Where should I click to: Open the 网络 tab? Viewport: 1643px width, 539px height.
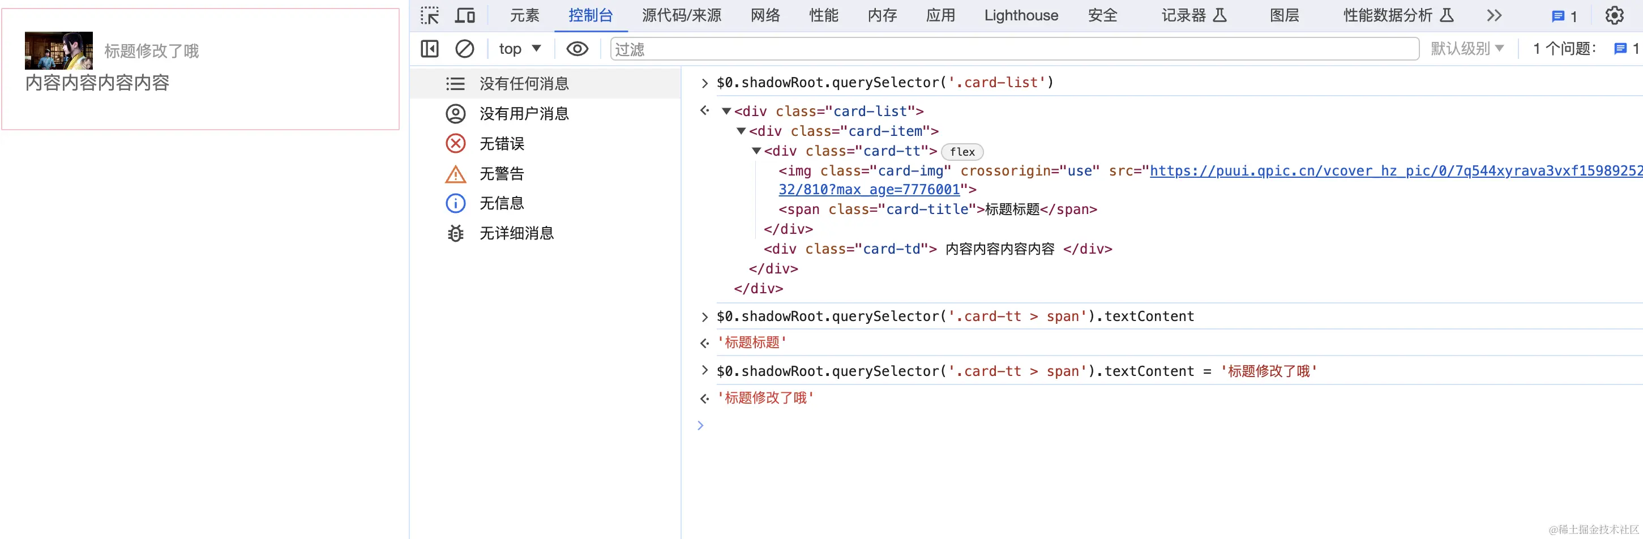tap(765, 15)
